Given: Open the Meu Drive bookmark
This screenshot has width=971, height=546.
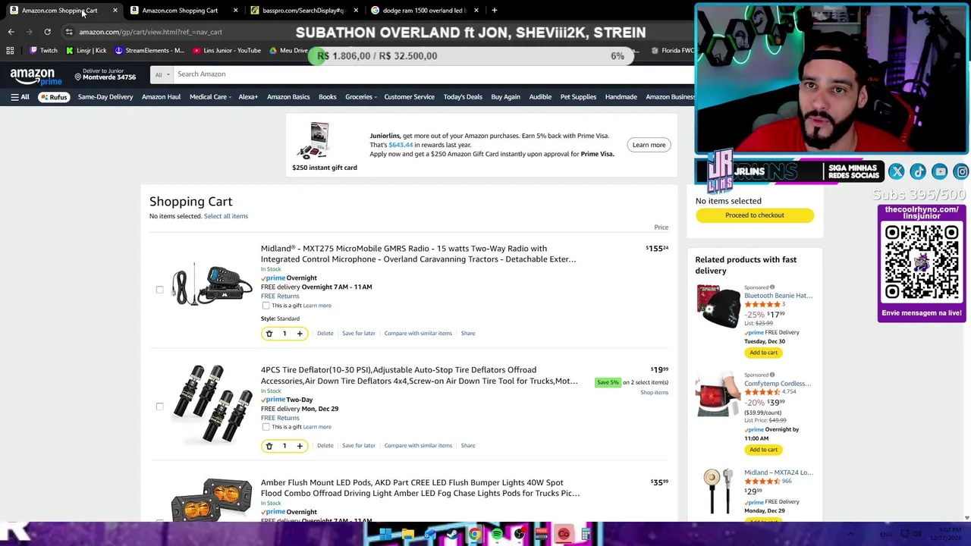Looking at the screenshot, I should pos(289,51).
